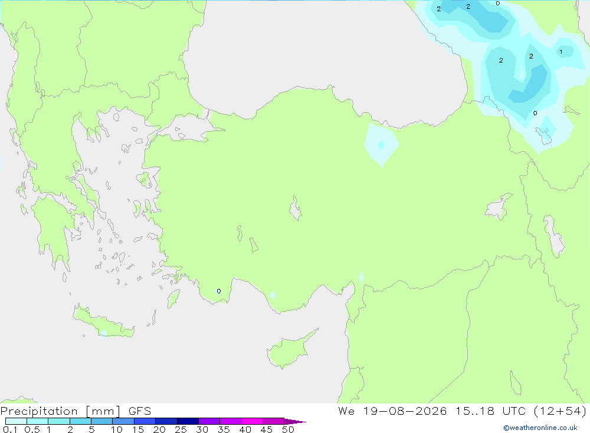Click the 30–35 mm violet legend swatch
The width and height of the screenshot is (590, 433).
click(209, 421)
